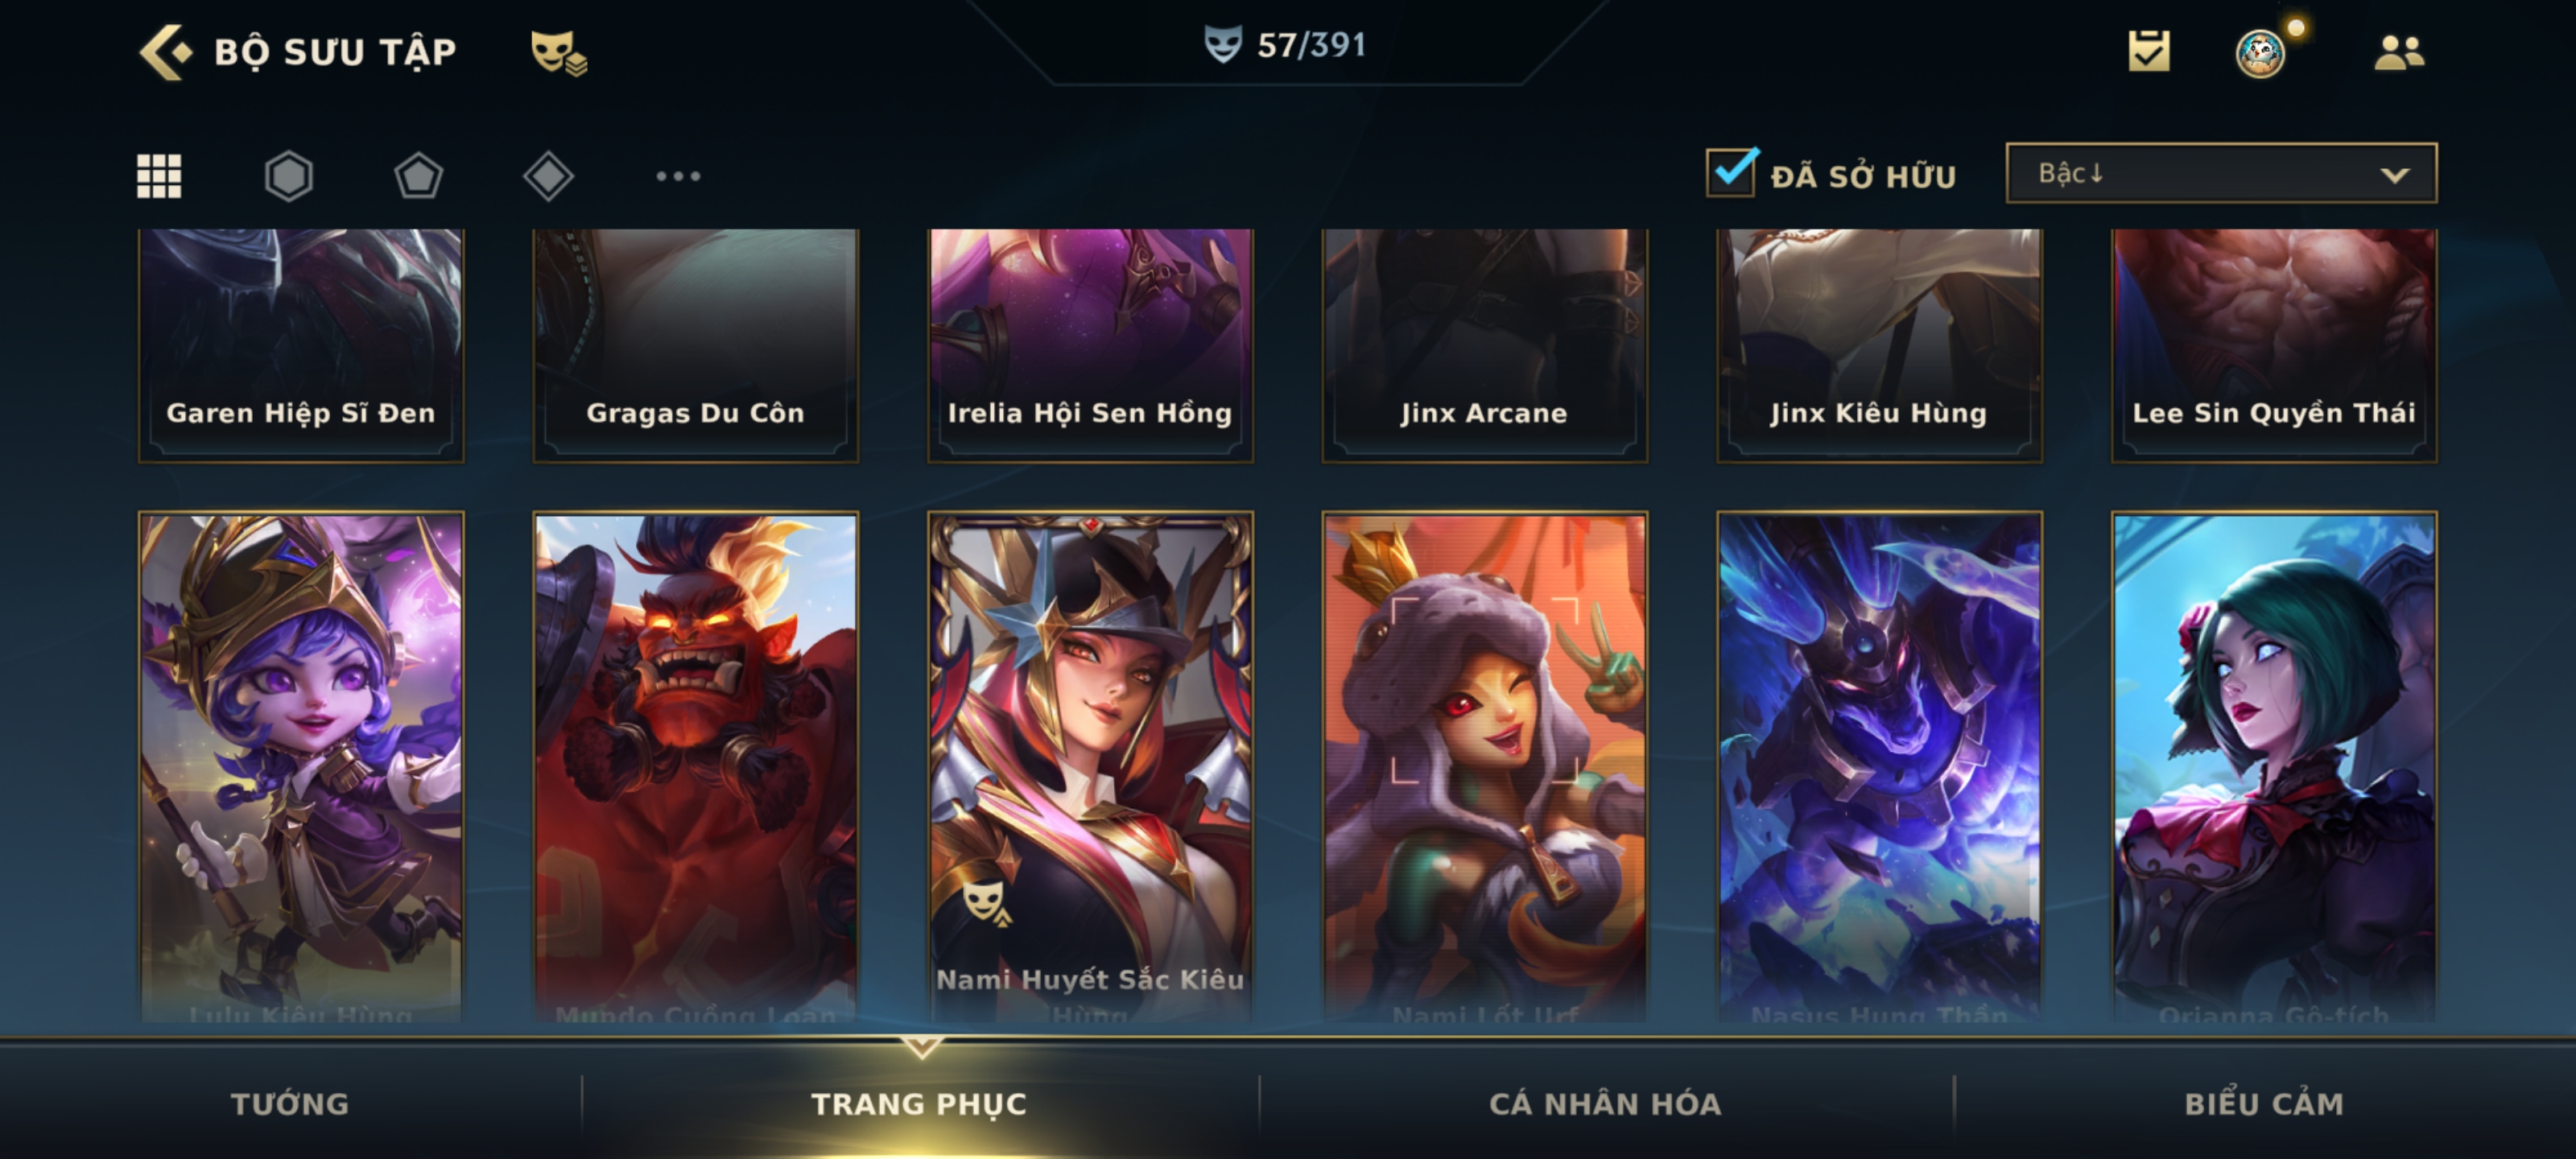Open Nami Huyết Sắc Kiêu Hùng skin
This screenshot has height=1159, width=2576.
(x=1090, y=767)
